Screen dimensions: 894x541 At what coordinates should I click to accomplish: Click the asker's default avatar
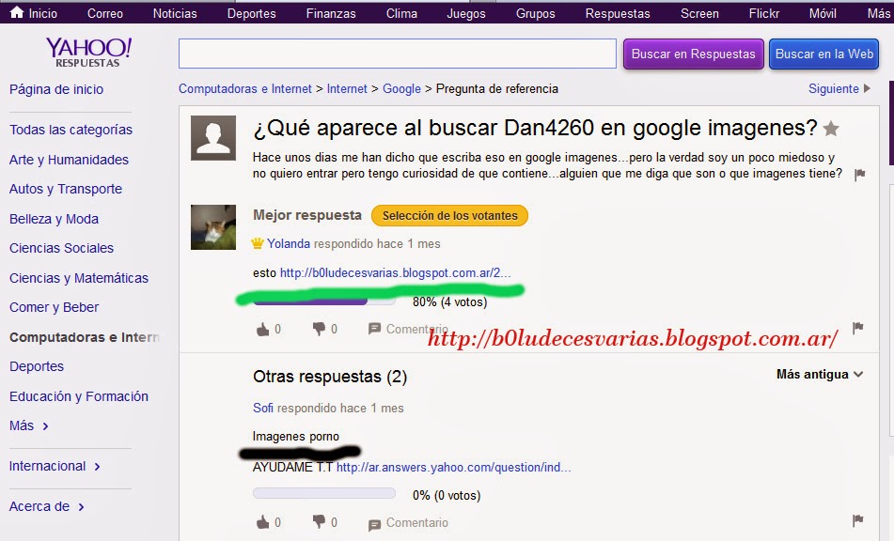point(213,138)
